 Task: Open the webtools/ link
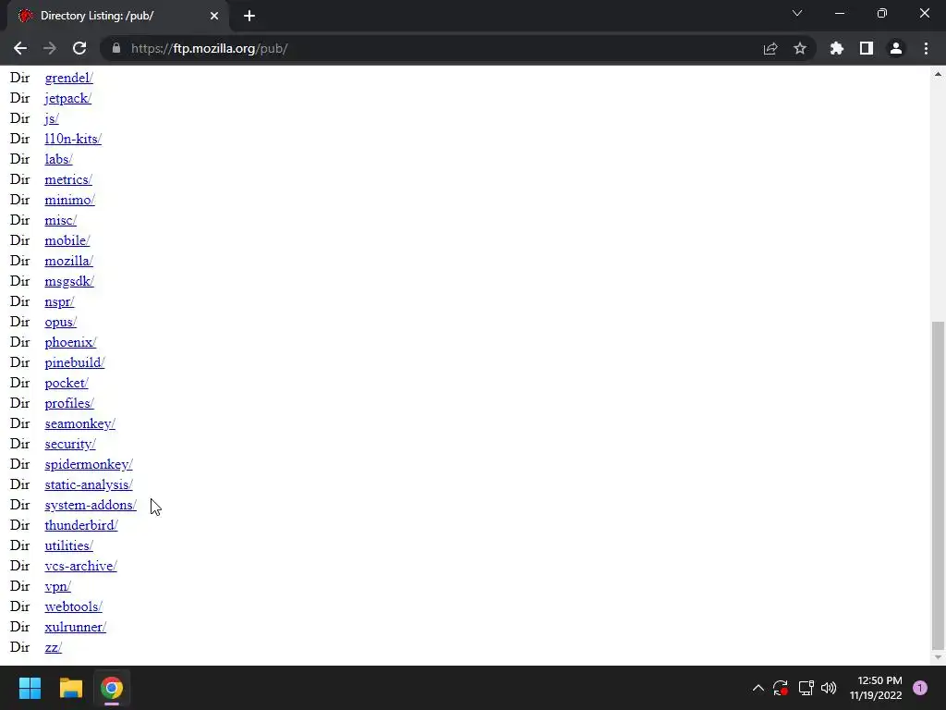[x=73, y=606]
